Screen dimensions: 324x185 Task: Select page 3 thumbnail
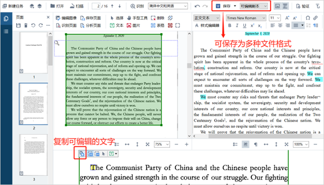[33, 155]
